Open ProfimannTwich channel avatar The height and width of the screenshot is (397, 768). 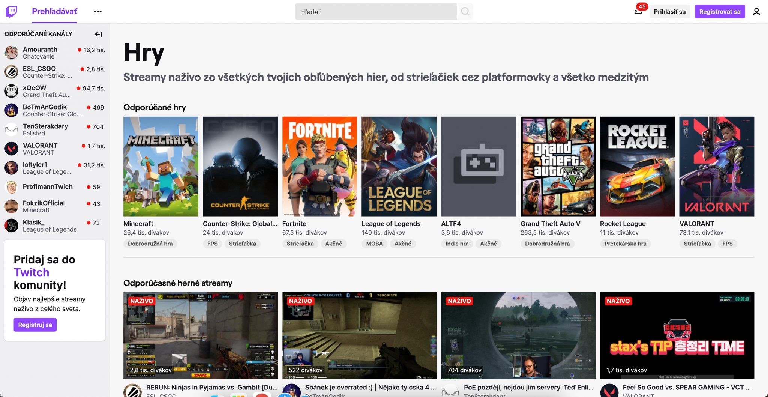pos(12,187)
